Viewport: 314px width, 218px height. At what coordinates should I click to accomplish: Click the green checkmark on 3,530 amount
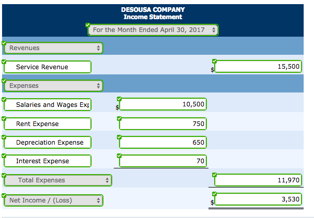[215, 194]
